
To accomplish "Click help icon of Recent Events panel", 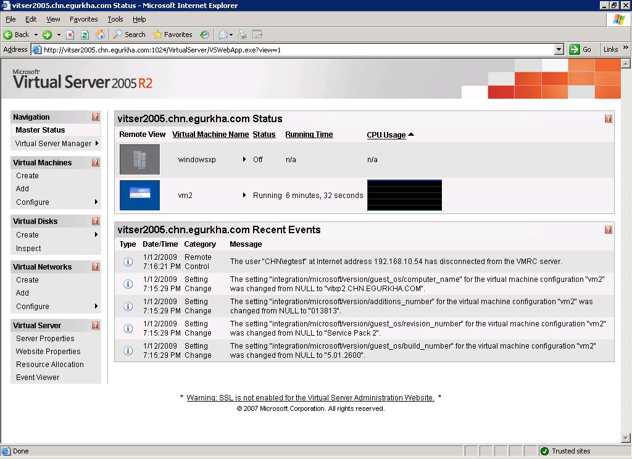I will click(x=609, y=229).
